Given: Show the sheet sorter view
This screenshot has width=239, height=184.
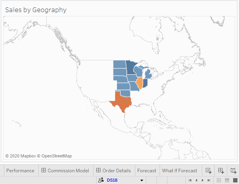Looking at the screenshot, I should (219, 180).
